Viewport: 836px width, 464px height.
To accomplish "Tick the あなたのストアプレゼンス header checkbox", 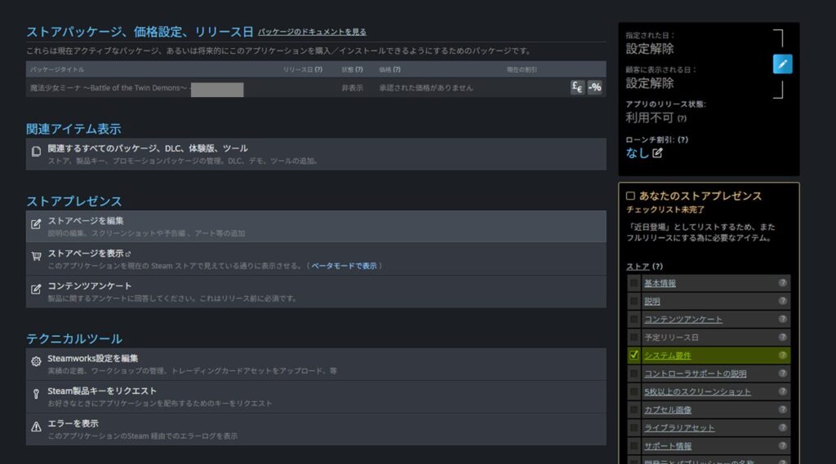I will point(630,196).
